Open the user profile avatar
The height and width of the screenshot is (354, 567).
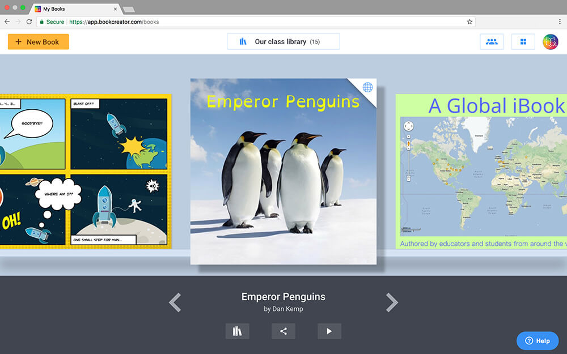550,42
